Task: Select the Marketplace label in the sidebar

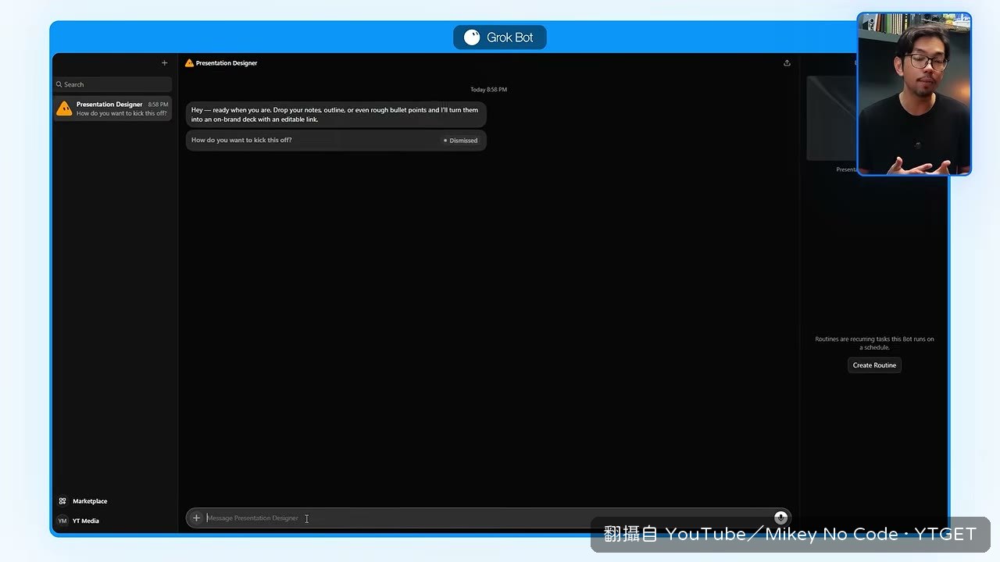Action: [90, 501]
